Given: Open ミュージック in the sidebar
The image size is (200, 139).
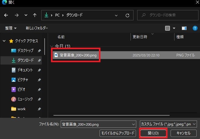Looking at the screenshot, I should (x=25, y=99).
